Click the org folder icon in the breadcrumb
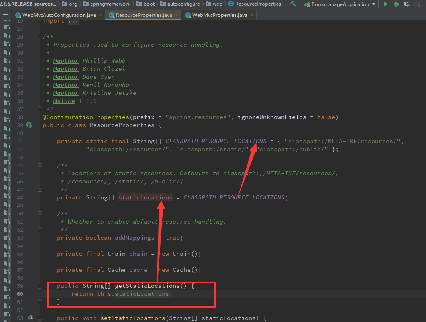 coord(65,4)
